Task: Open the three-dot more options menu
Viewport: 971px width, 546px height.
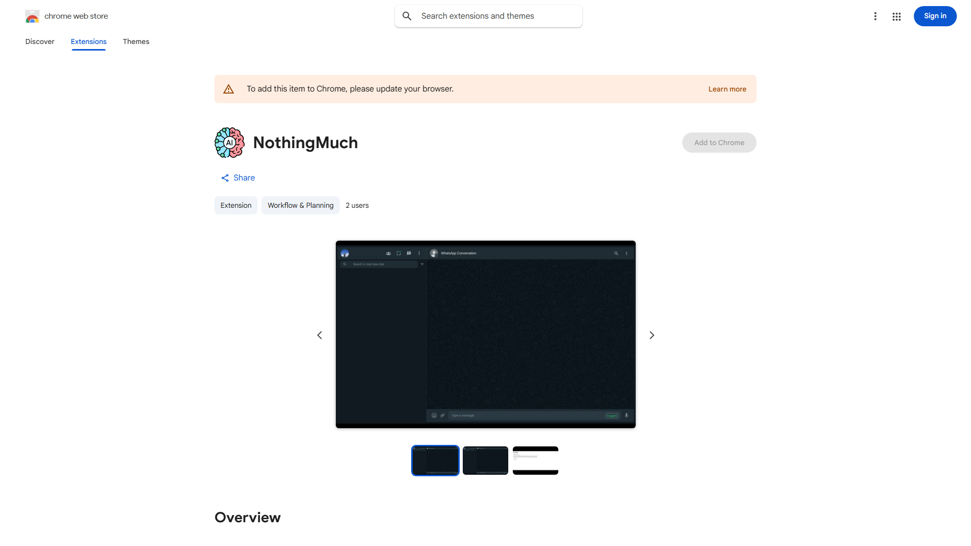Action: (875, 16)
